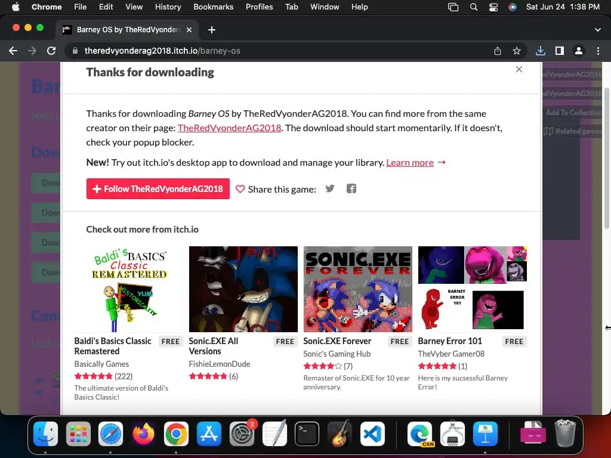Open the View menu
Image resolution: width=611 pixels, height=458 pixels.
coord(134,7)
